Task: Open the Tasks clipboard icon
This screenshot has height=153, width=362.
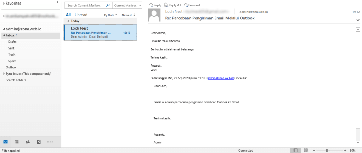Action: tap(39, 142)
